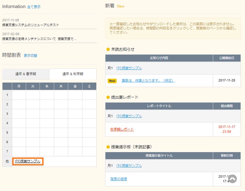Open ITC授業サンプル in the timetable's 他 row
Viewport: 245px width, 191px height.
(28, 161)
